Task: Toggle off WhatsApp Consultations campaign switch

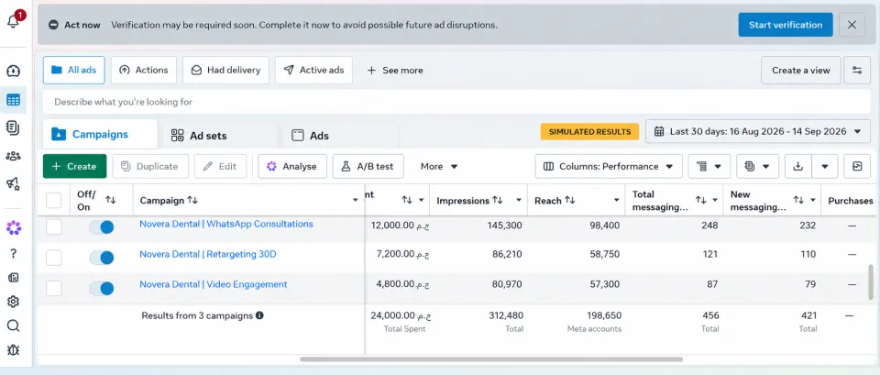Action: tap(102, 226)
